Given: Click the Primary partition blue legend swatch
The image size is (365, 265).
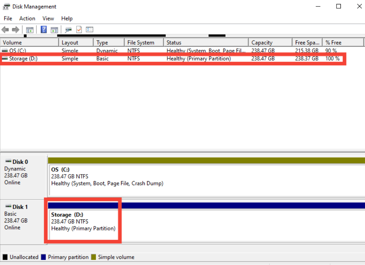Looking at the screenshot, I should click(x=44, y=257).
